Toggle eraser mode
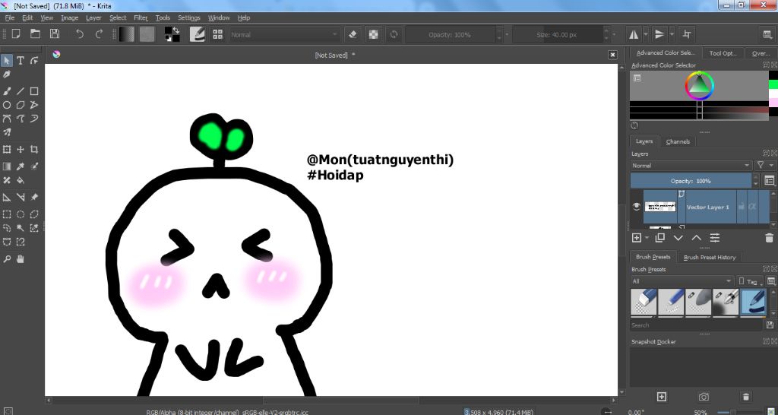Screen dimensions: 778x415 [x=353, y=34]
